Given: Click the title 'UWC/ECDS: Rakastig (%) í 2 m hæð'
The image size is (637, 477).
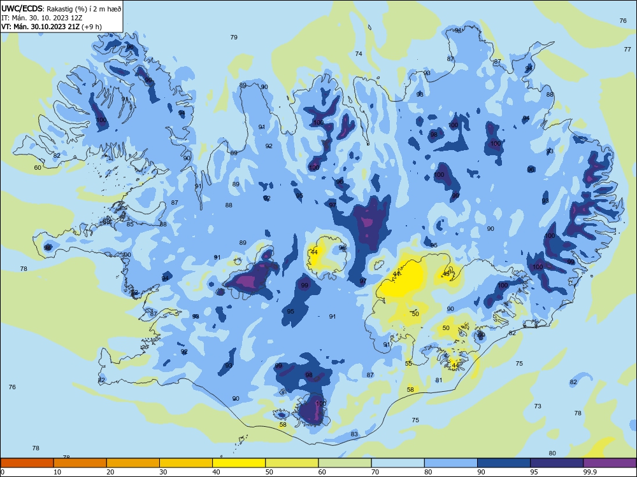Looking at the screenshot, I should coord(61,8).
